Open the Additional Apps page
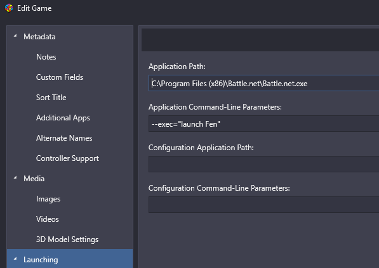379x268 pixels. coord(63,118)
